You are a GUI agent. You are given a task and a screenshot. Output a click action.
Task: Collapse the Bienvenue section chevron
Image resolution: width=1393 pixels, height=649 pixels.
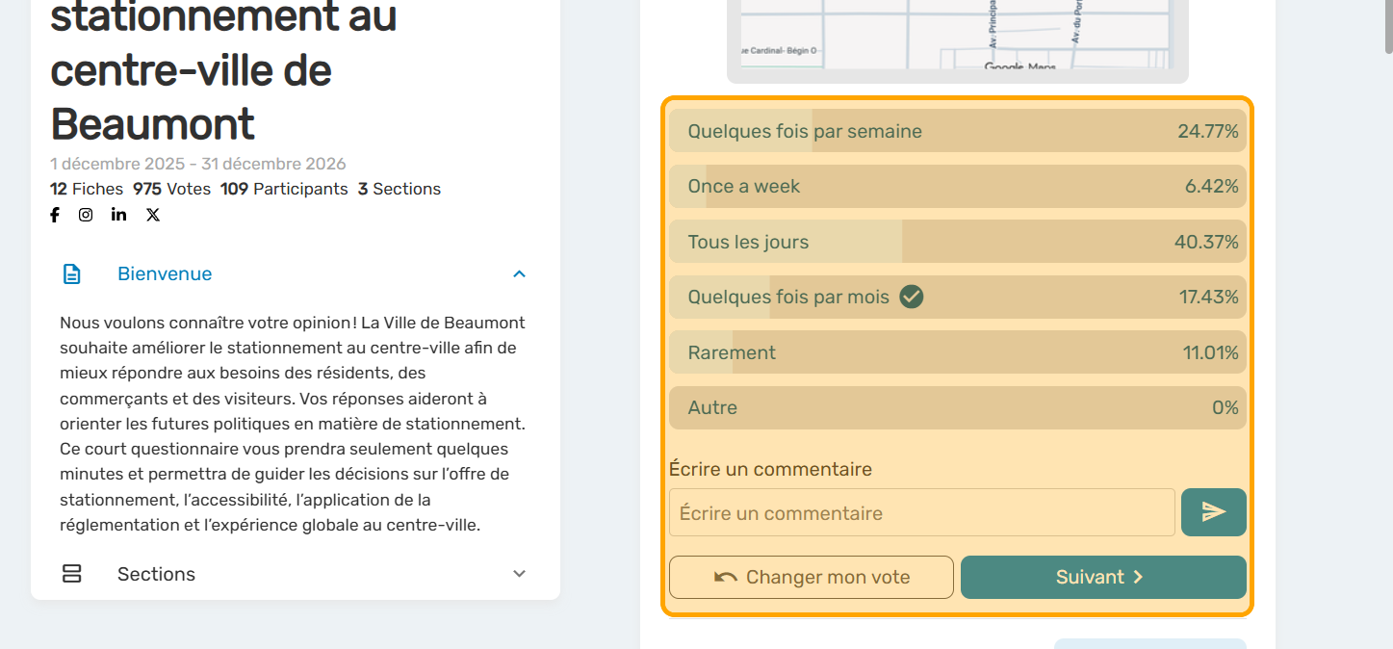(x=519, y=274)
